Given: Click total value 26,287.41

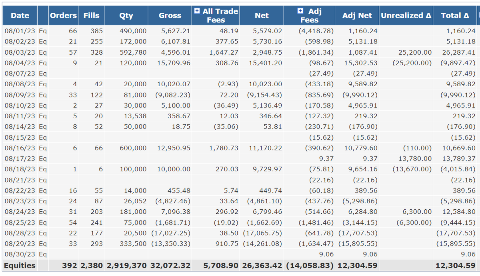Looking at the screenshot, I should [x=459, y=52].
